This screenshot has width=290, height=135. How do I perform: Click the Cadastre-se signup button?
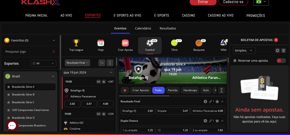click(233, 2)
